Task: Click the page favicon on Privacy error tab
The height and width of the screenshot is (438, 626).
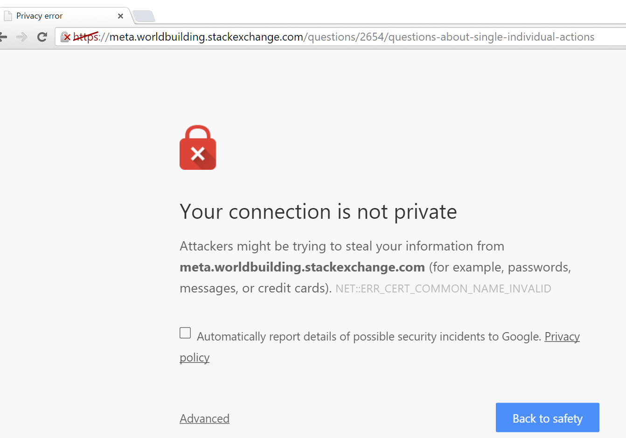Action: click(8, 16)
